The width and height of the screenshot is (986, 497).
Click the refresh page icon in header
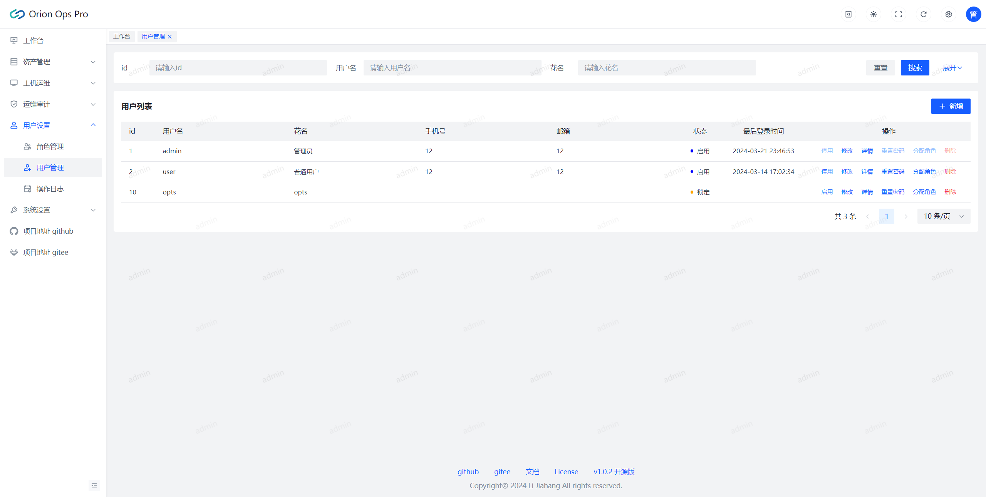coord(923,14)
